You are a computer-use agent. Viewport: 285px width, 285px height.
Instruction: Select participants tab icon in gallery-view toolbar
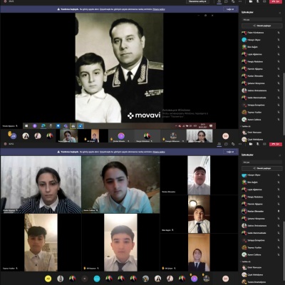(219, 144)
